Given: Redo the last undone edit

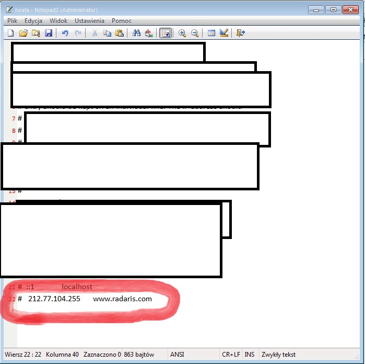Looking at the screenshot, I should (78, 33).
